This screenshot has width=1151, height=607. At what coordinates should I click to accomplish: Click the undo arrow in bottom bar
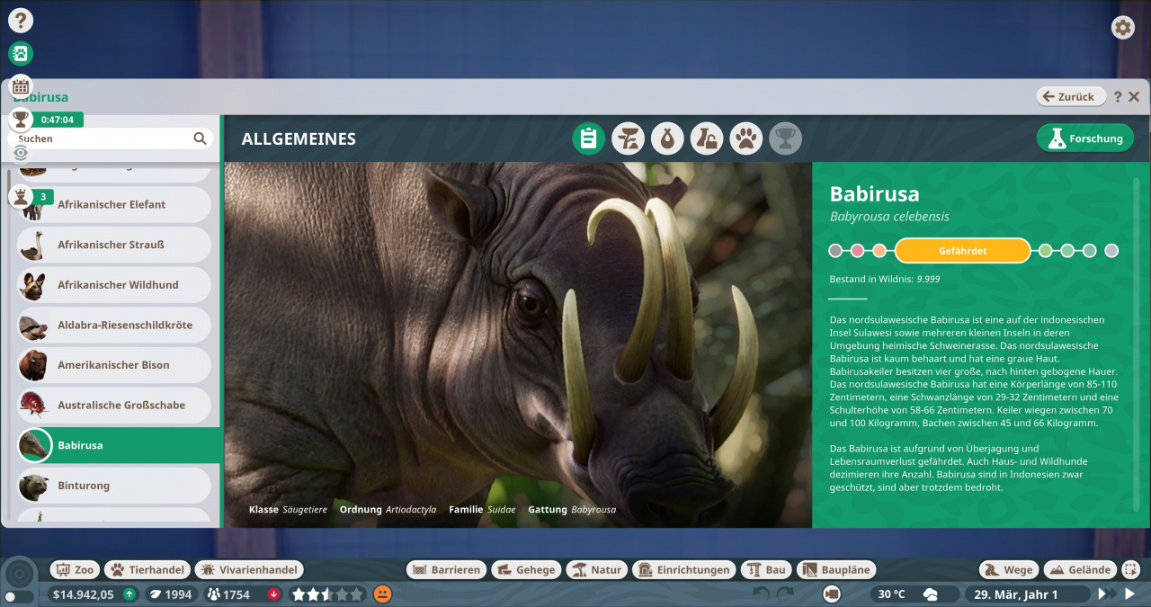762,594
